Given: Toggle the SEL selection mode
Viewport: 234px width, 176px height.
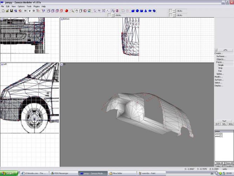Looking at the screenshot, I should (224, 124).
